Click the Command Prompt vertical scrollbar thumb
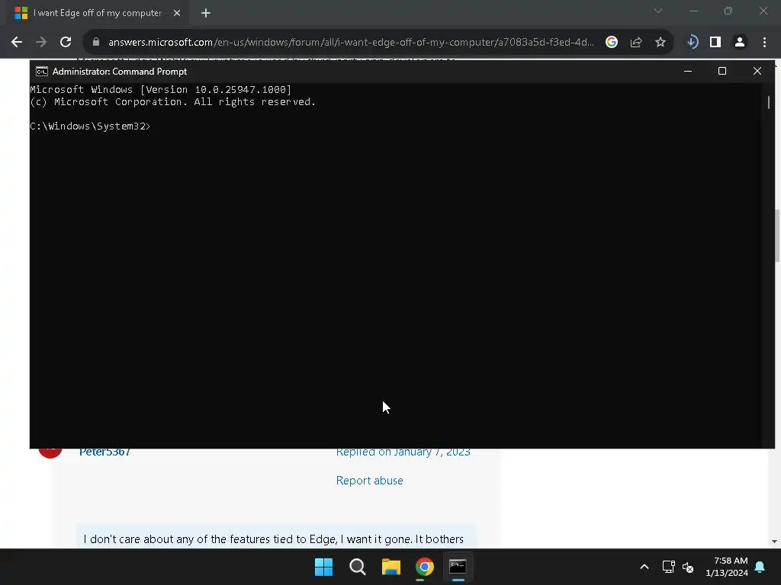Viewport: 781px width, 585px height. pyautogui.click(x=769, y=103)
